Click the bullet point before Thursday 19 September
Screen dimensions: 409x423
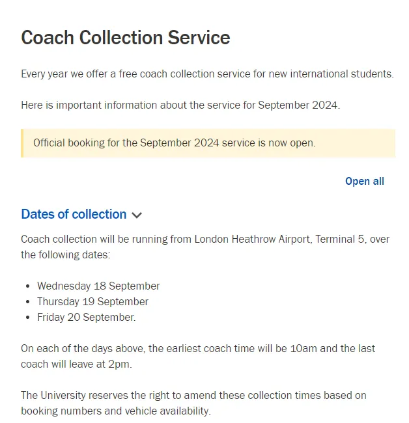tap(27, 302)
